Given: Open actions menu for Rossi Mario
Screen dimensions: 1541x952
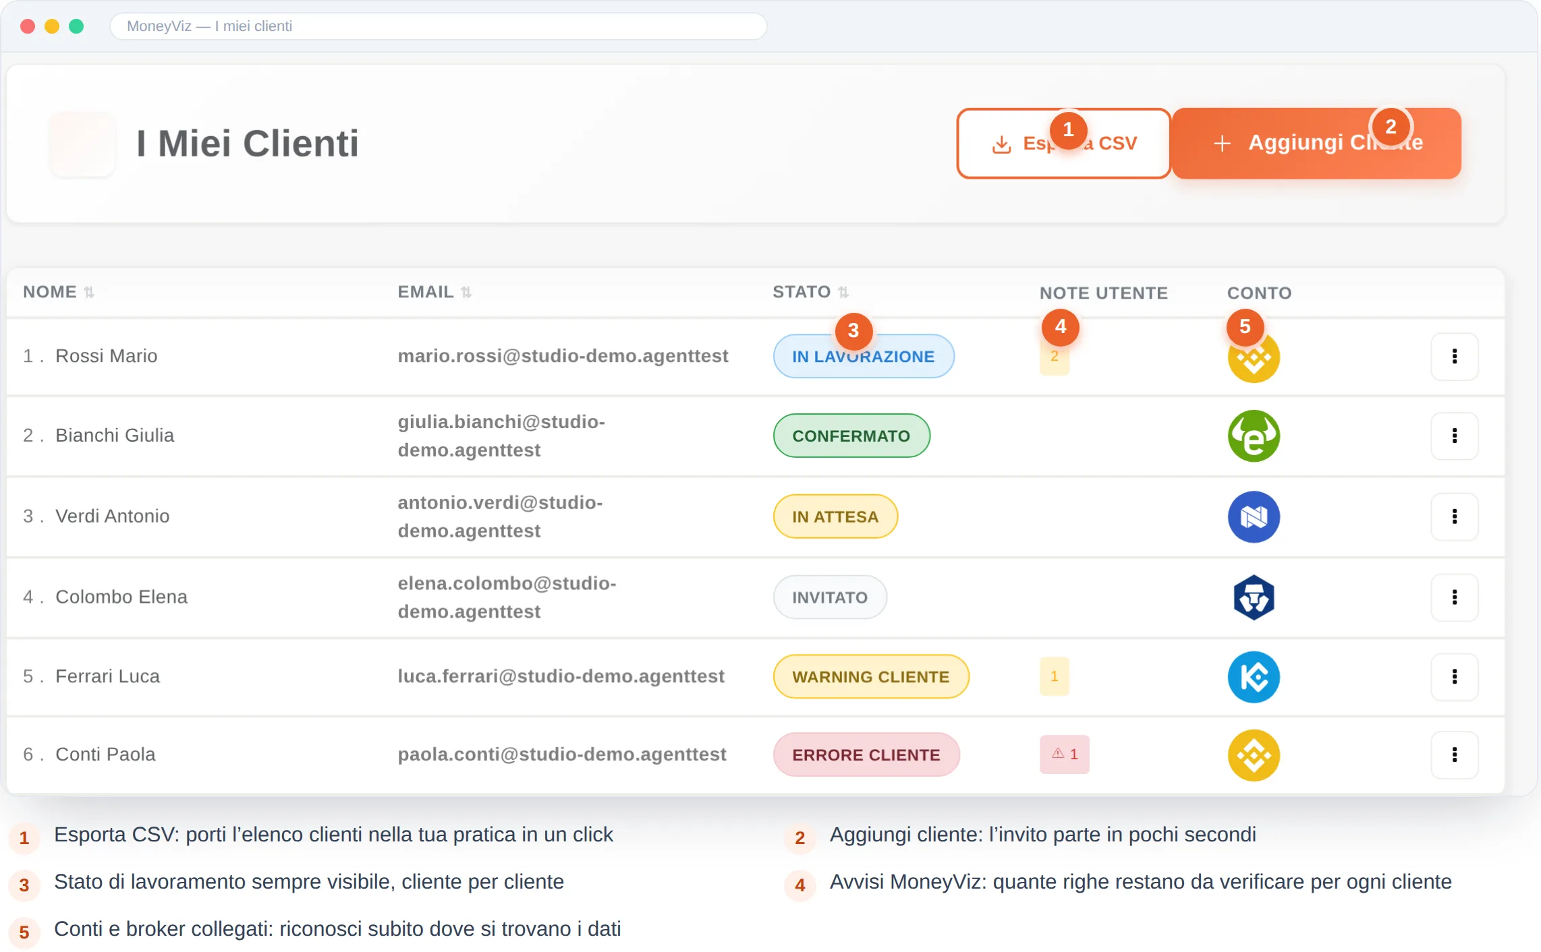Looking at the screenshot, I should coord(1455,356).
